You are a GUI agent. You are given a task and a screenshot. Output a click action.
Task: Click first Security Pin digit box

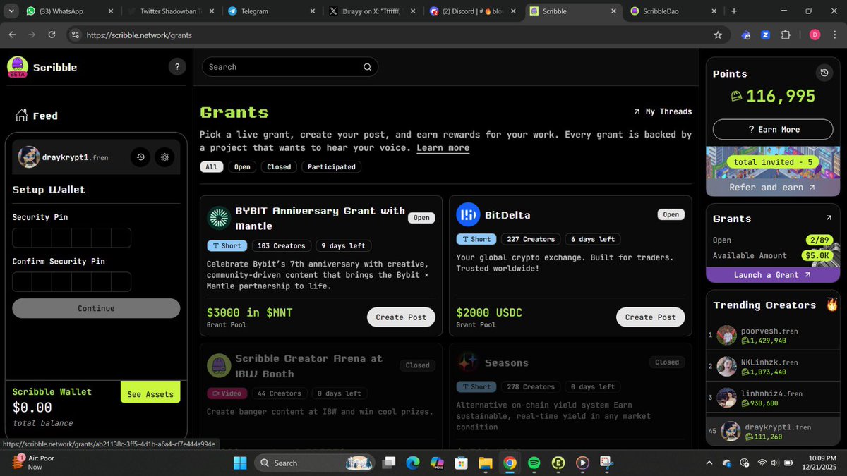coord(22,238)
